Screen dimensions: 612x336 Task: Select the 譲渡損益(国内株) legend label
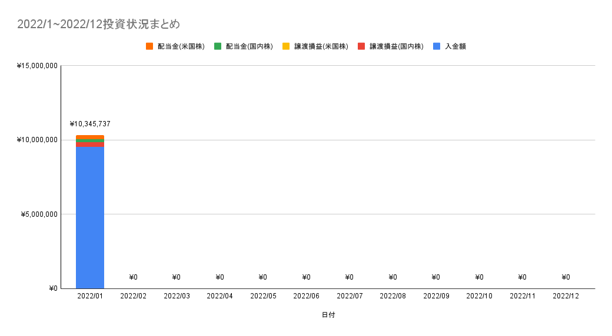(x=397, y=46)
